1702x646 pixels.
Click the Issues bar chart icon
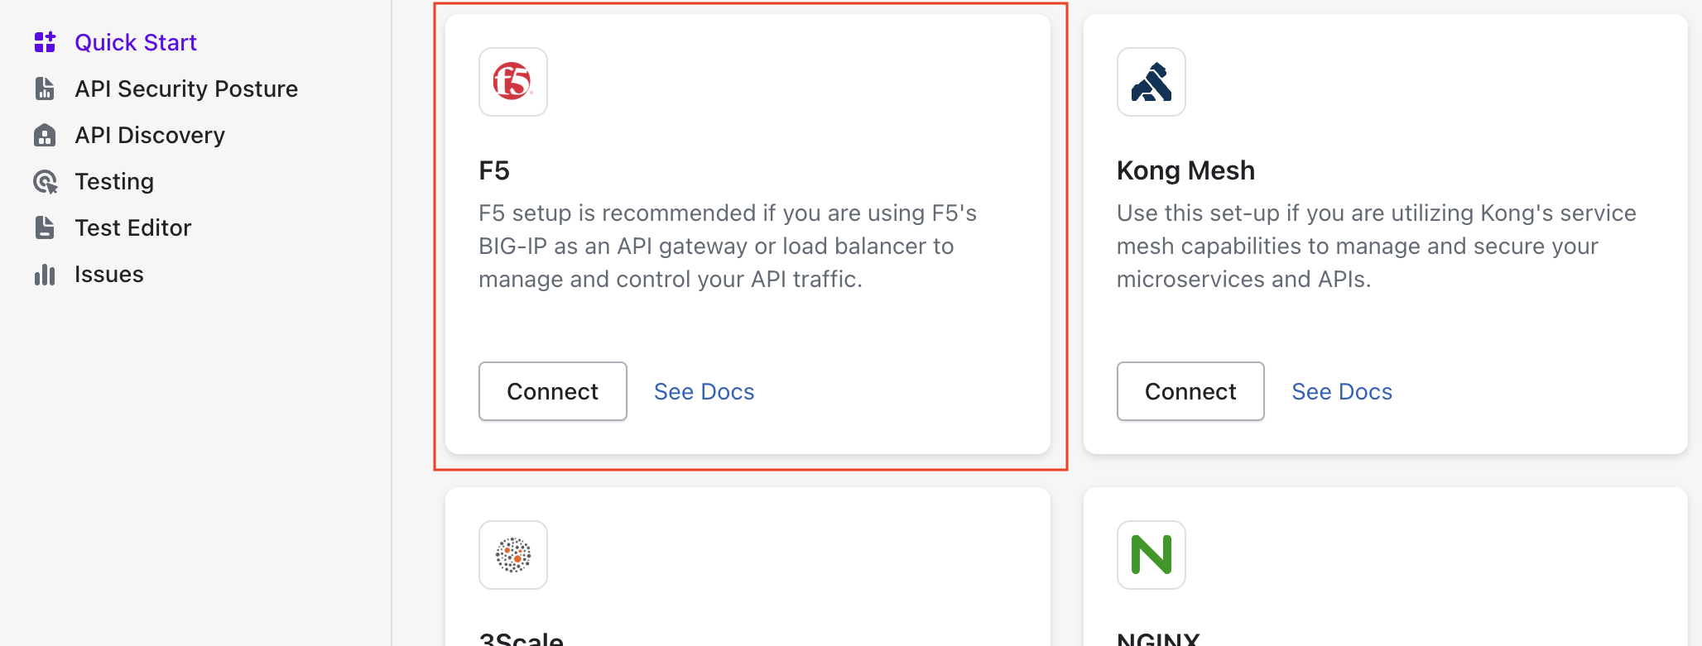(x=45, y=275)
